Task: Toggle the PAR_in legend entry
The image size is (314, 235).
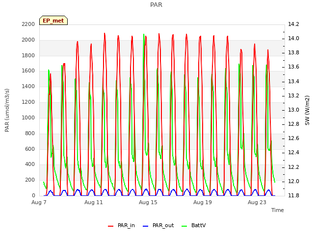Action: 121,225
